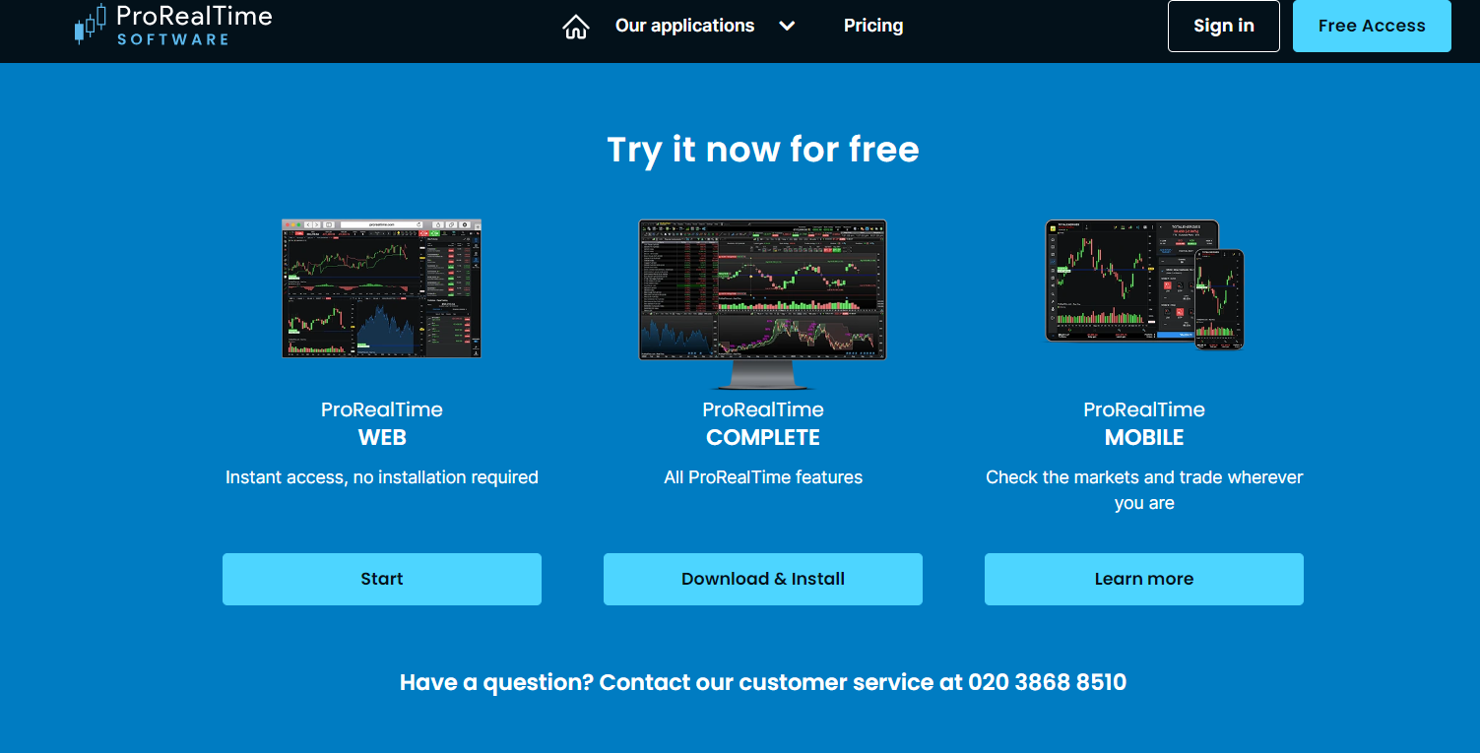Click 'Instant access, no installation required' text

382,477
